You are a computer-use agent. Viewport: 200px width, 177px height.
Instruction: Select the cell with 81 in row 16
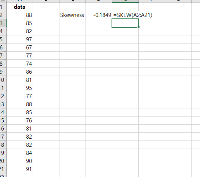[20, 129]
